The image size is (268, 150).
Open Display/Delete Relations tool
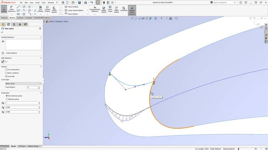[x=95, y=9]
